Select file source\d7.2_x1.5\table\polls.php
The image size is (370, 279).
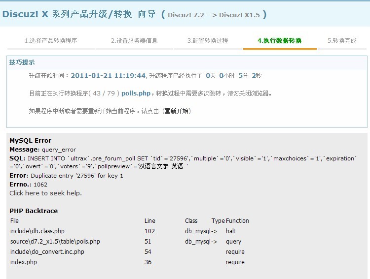click(55, 241)
